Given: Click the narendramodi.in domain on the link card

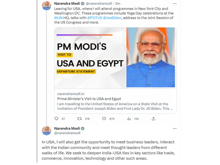Looking at the screenshot, I should click(x=71, y=93).
